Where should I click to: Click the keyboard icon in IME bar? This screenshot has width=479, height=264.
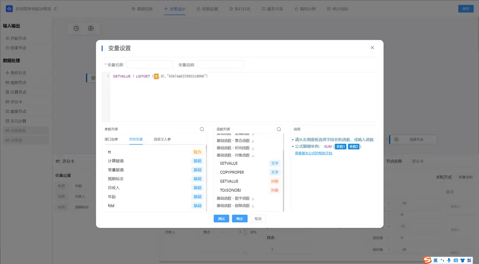[456, 261]
